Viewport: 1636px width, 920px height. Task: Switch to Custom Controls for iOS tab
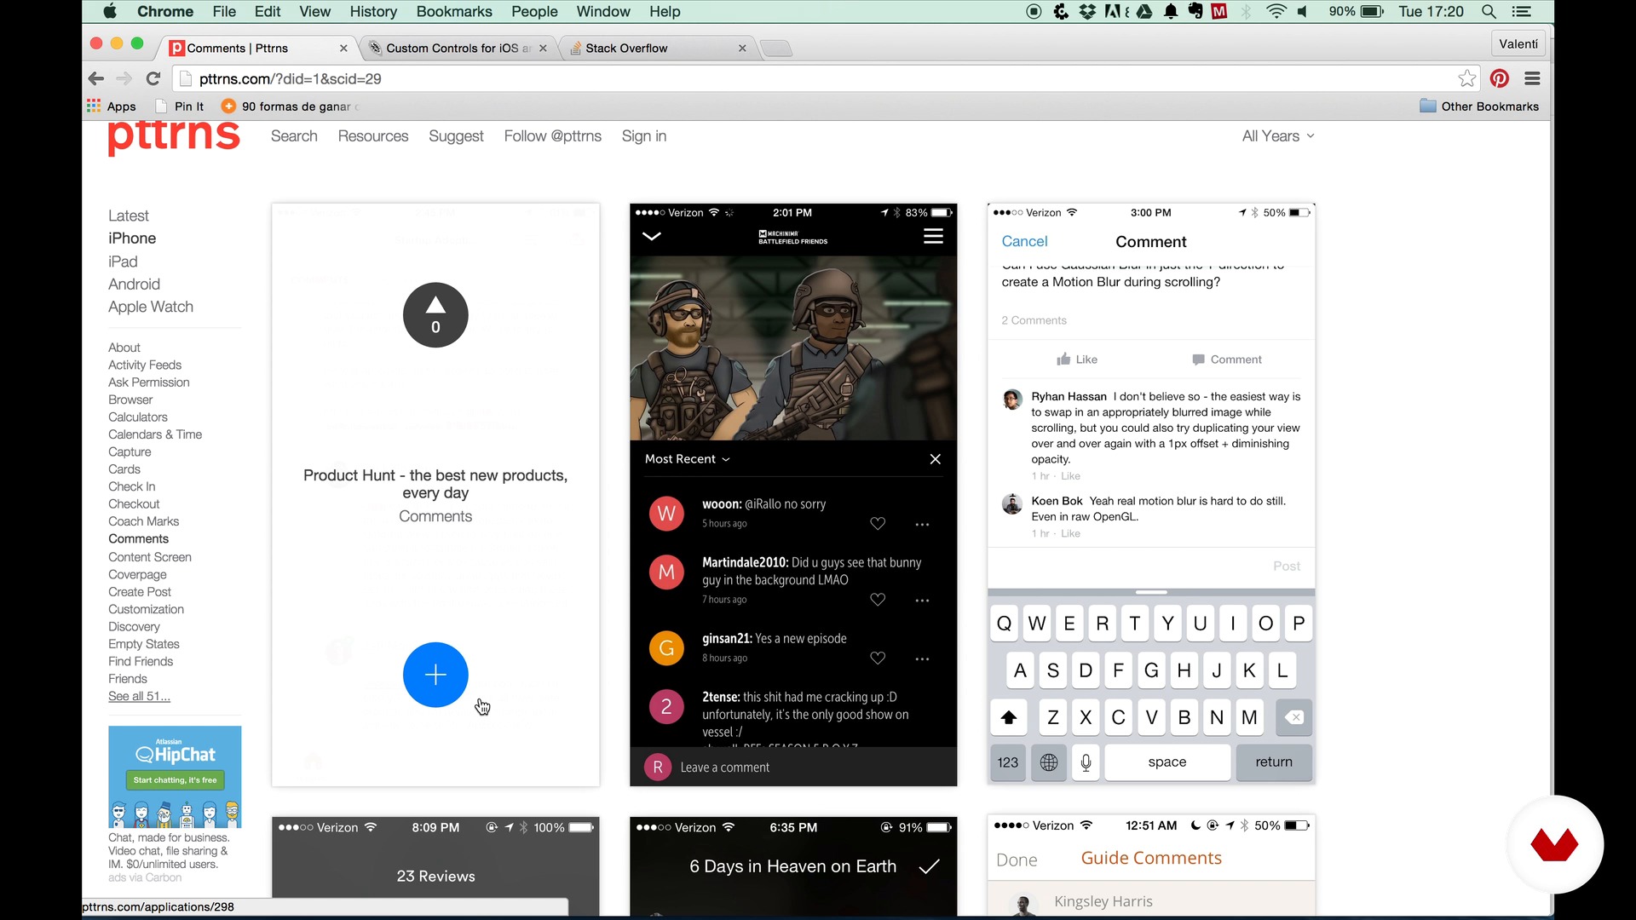tap(457, 49)
